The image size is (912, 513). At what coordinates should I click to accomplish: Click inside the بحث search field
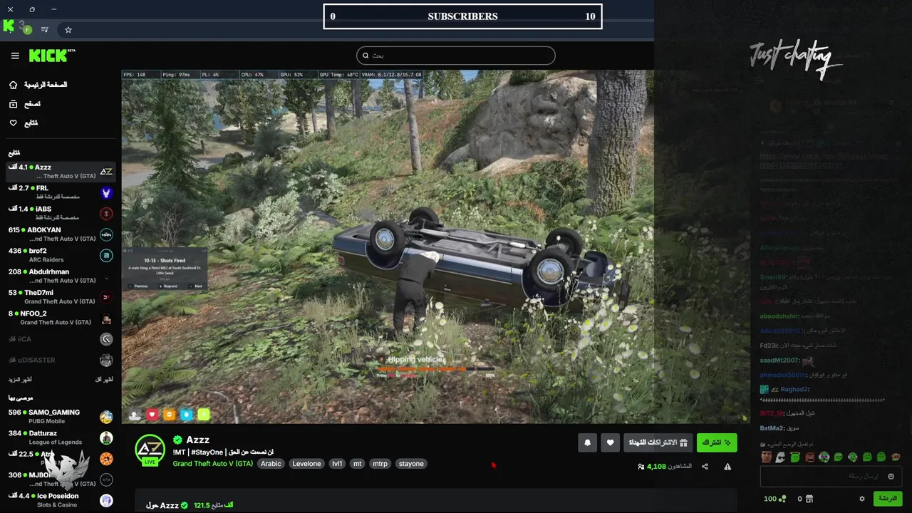455,56
